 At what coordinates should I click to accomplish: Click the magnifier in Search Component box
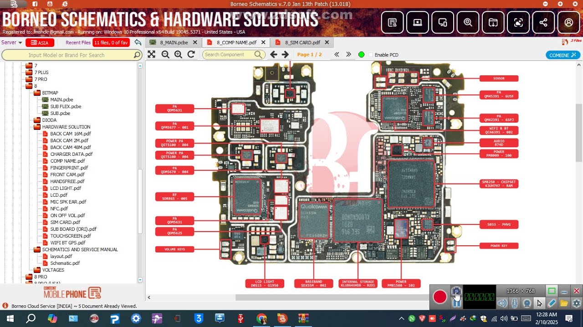click(x=258, y=54)
